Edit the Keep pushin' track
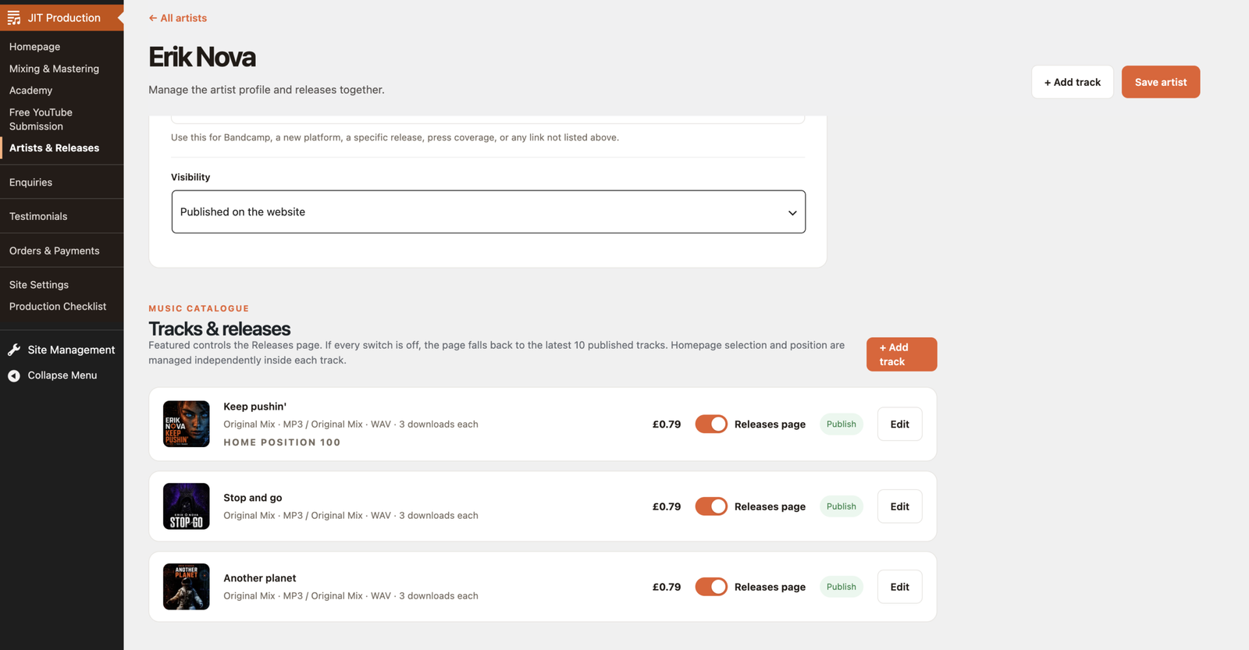Image resolution: width=1249 pixels, height=650 pixels. click(900, 424)
